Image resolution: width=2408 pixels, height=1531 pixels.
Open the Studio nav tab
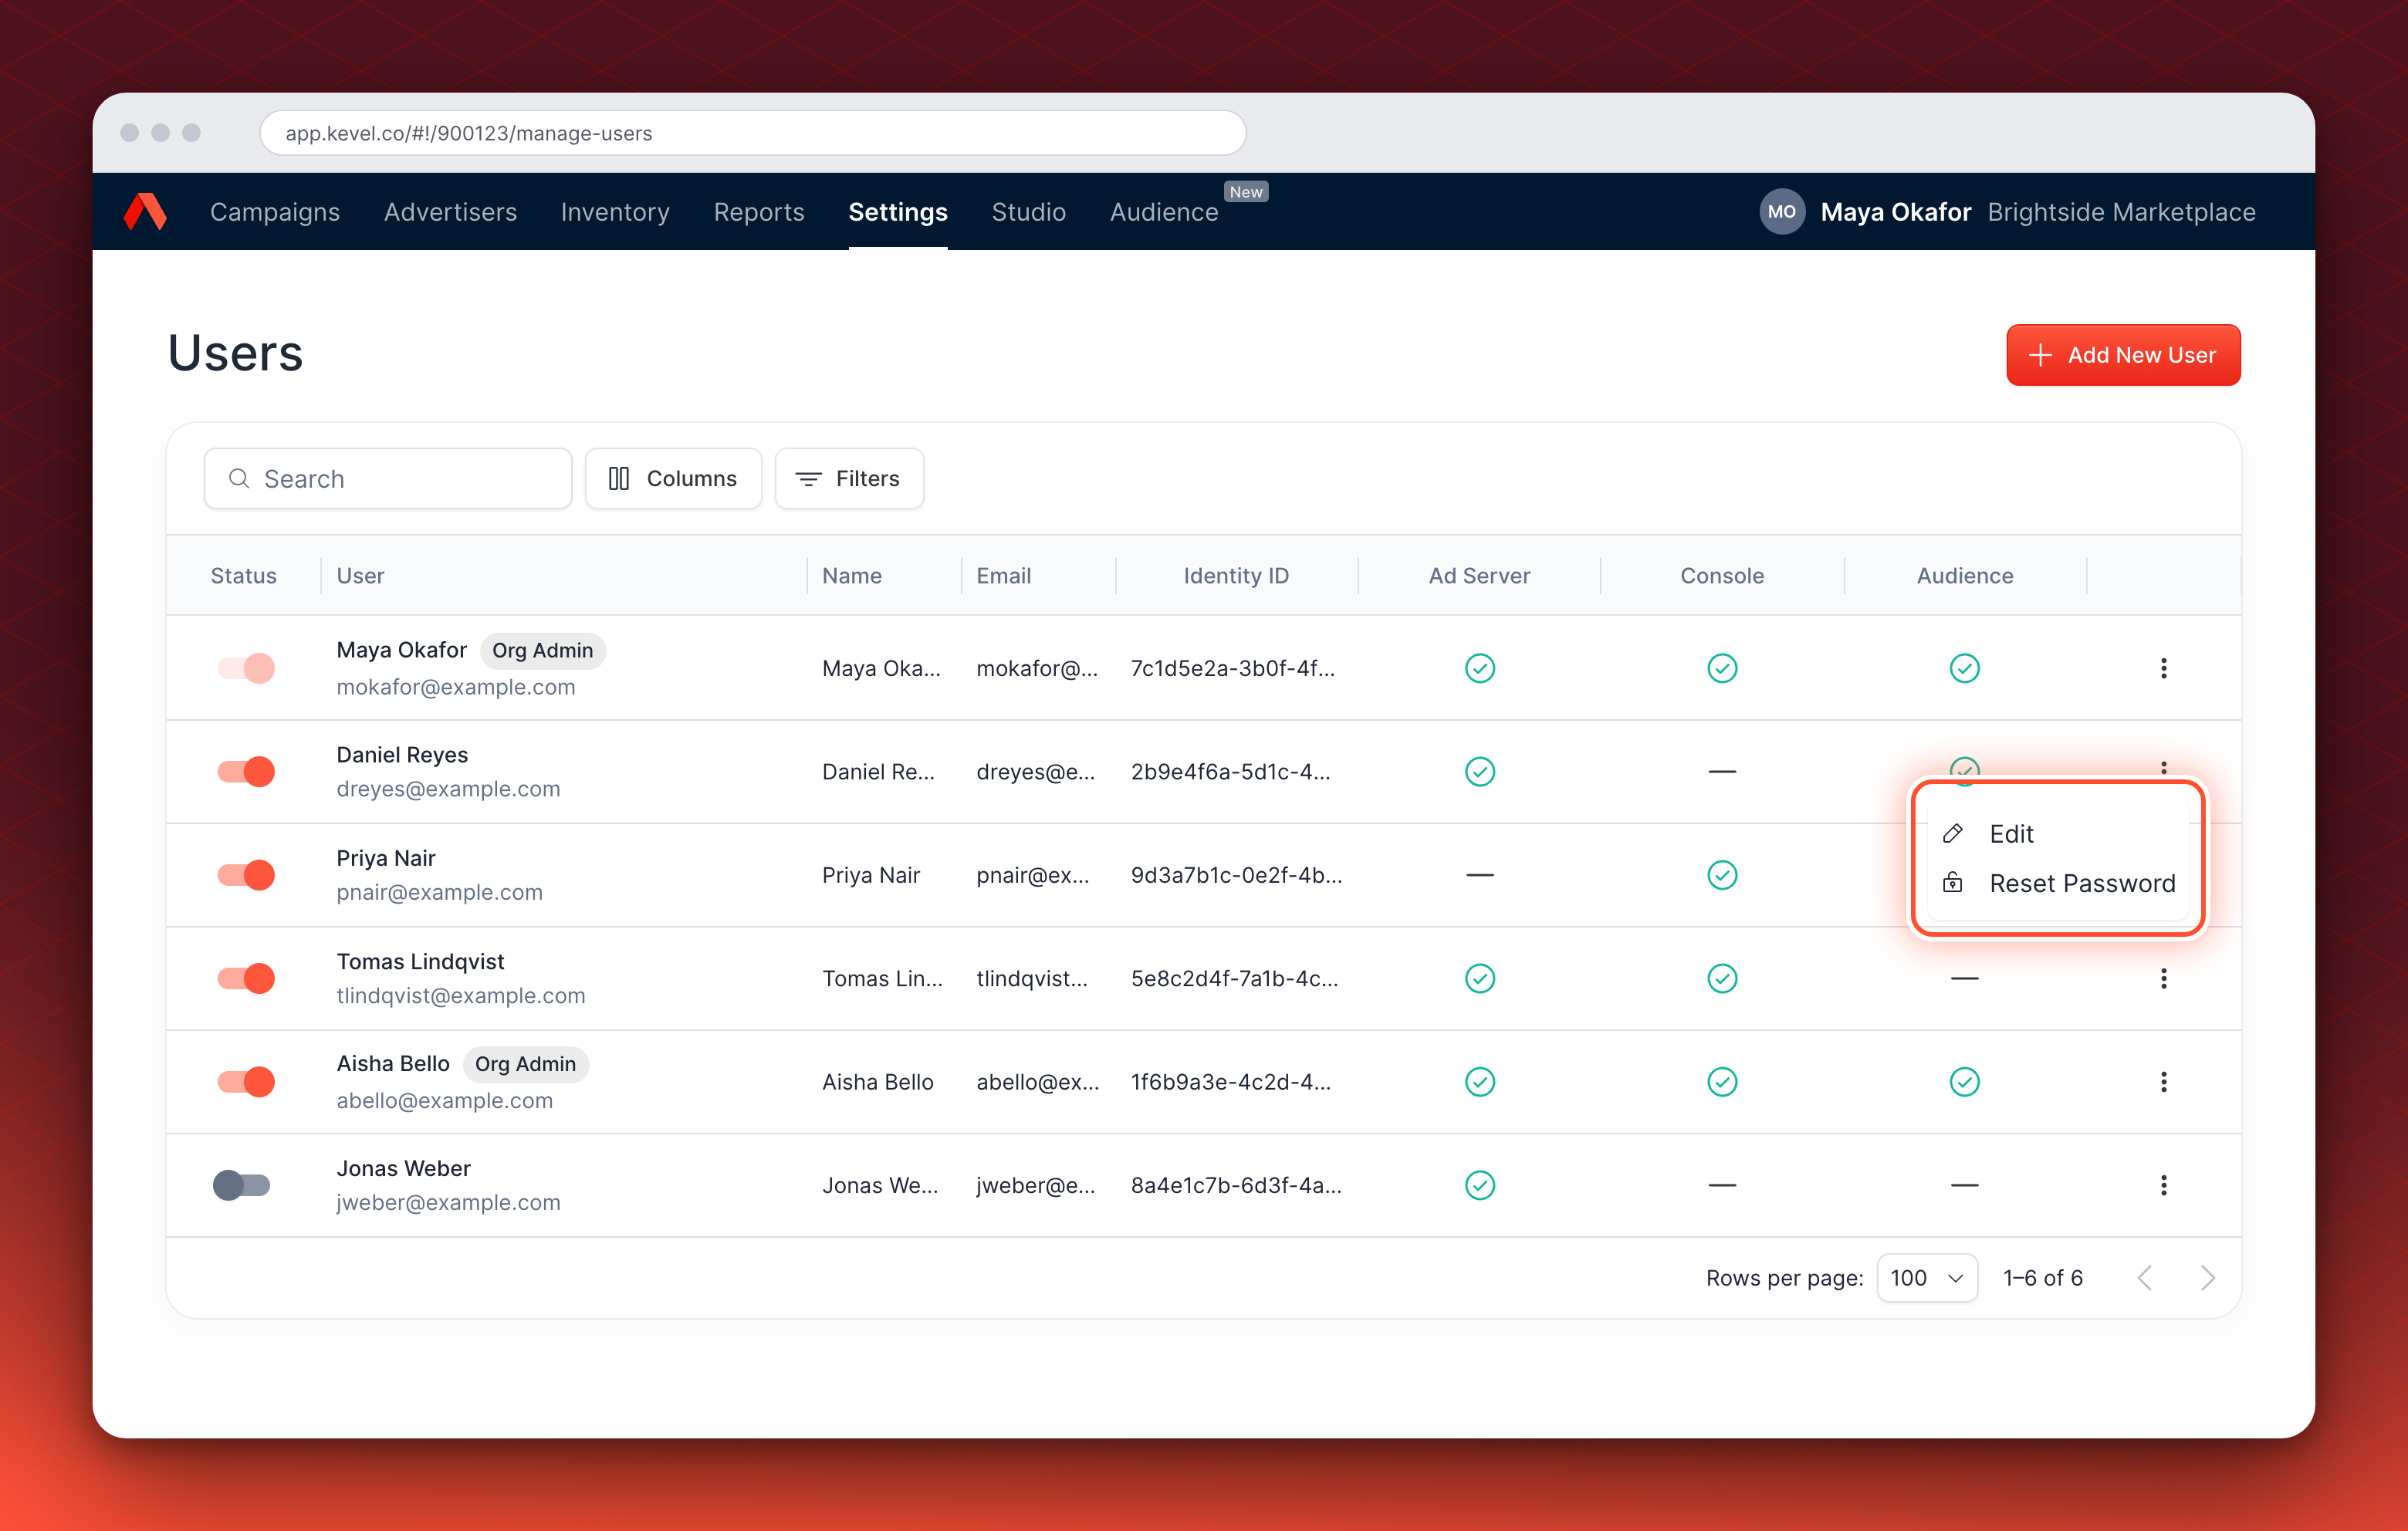click(x=1029, y=212)
